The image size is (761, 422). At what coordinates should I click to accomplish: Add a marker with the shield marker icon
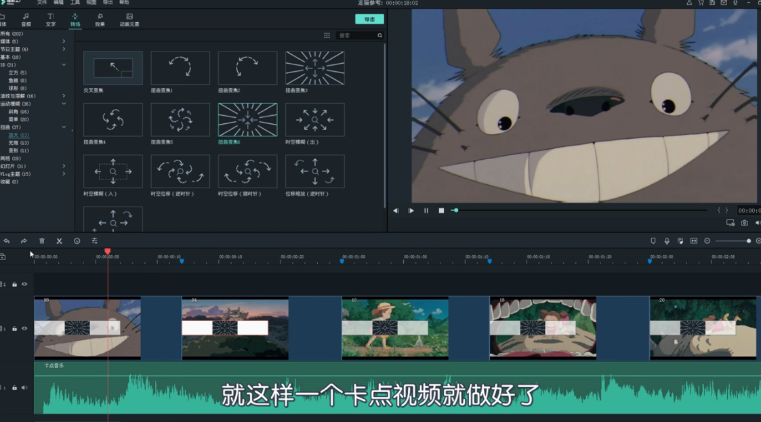click(x=653, y=240)
